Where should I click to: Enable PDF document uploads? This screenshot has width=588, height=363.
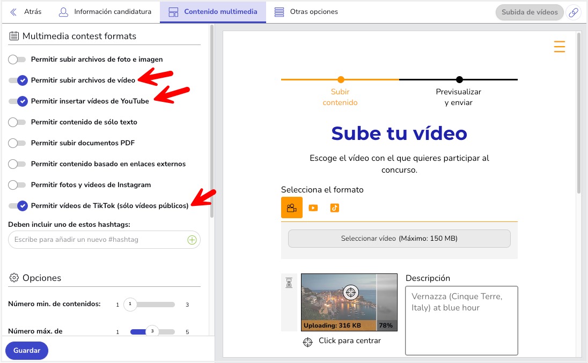17,143
